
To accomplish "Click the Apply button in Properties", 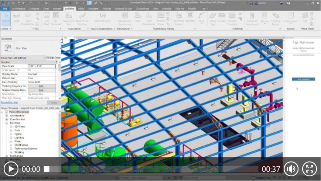I will 54,103.
